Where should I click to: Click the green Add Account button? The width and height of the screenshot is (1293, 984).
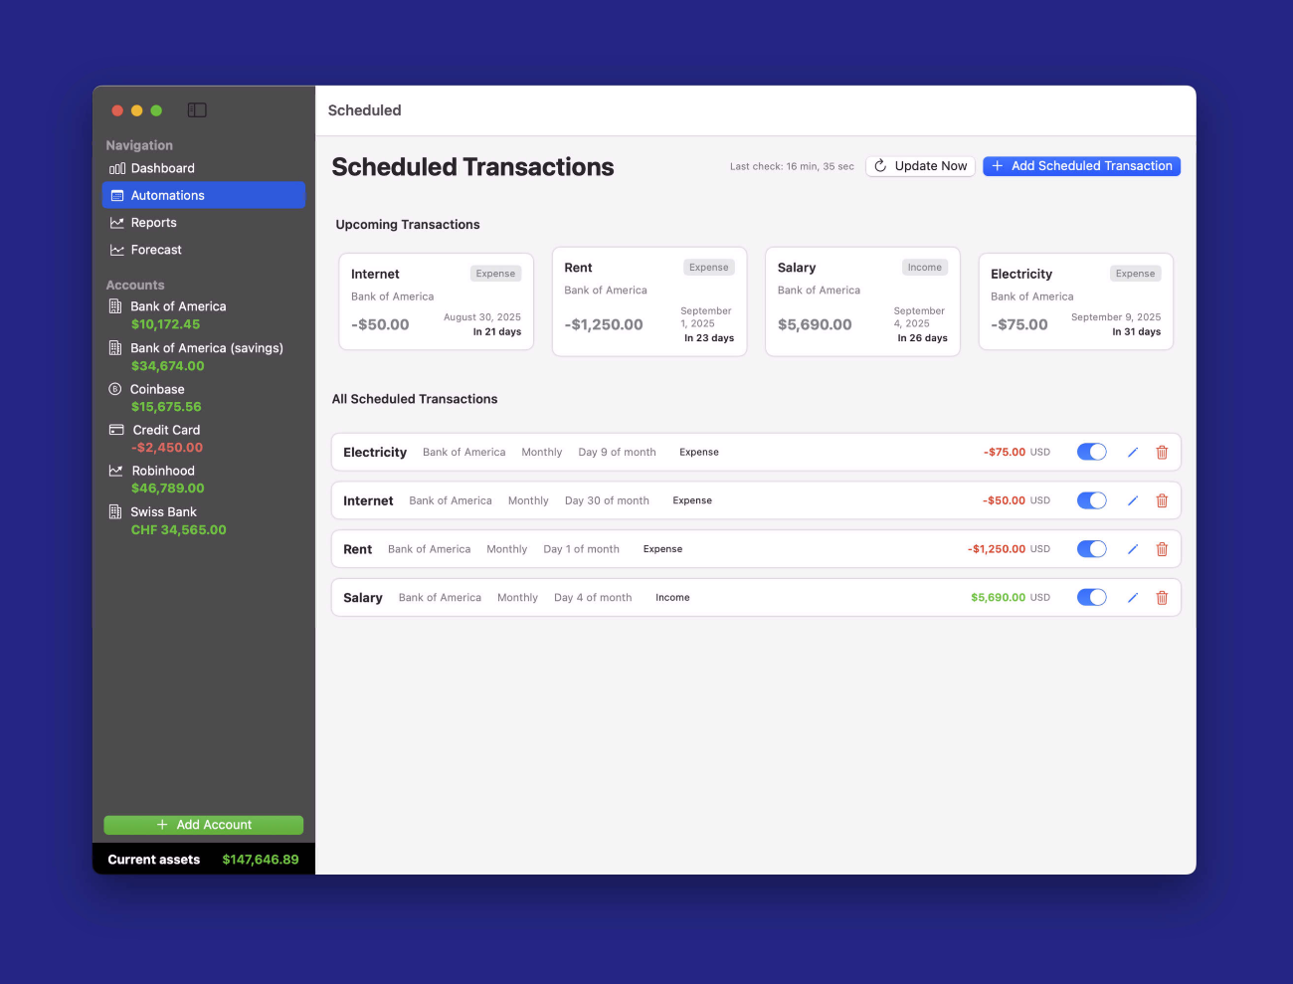coord(203,825)
